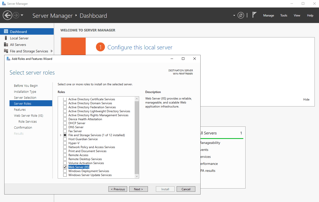Check the Hyper-V role checkbox
Image resolution: width=319 pixels, height=202 pixels.
pos(65,143)
